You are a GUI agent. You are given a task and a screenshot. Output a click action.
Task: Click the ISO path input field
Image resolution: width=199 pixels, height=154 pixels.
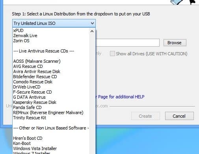click(127, 43)
